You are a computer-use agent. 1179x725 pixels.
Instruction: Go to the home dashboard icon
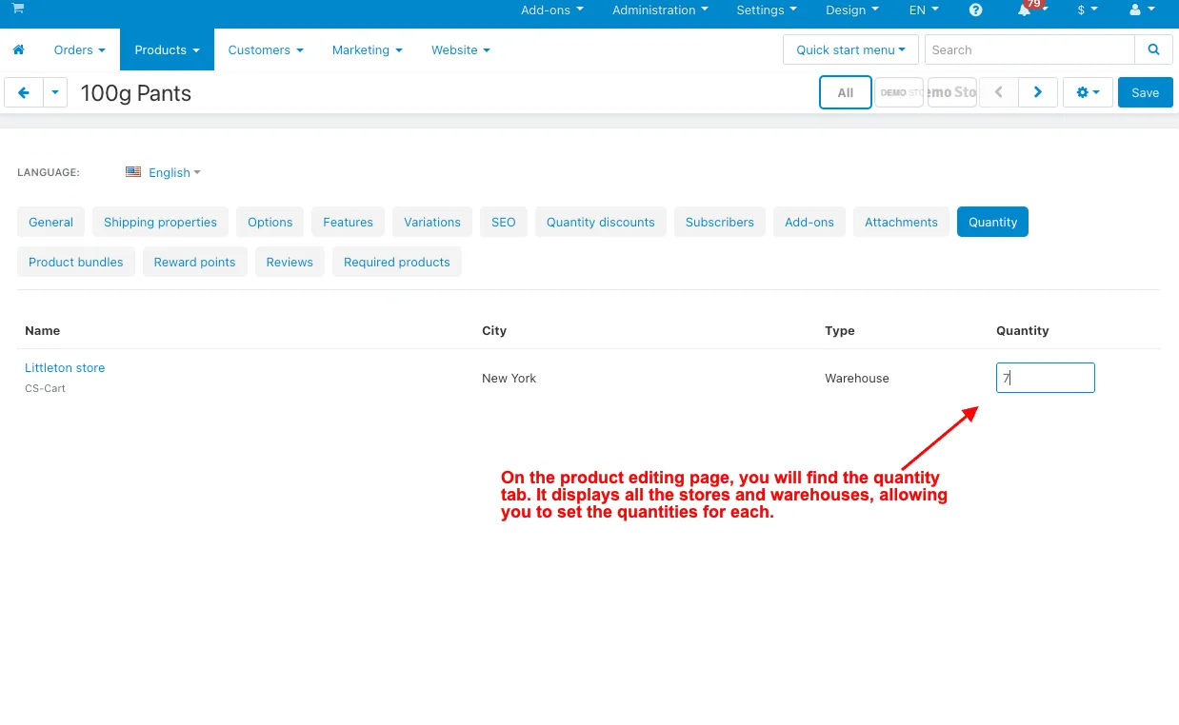18,49
